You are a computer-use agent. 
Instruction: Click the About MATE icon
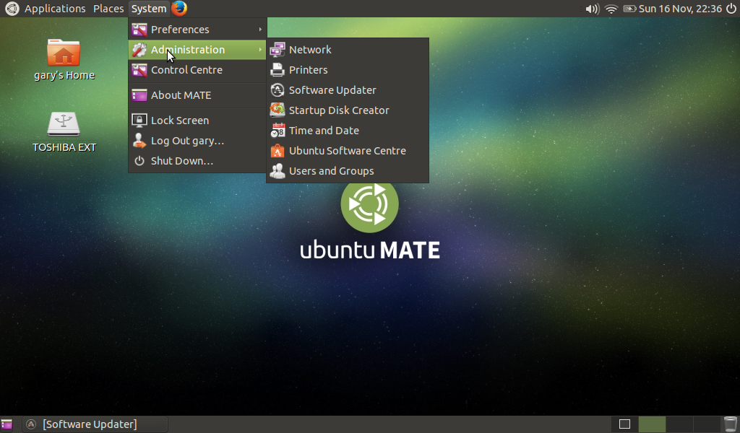coord(139,95)
